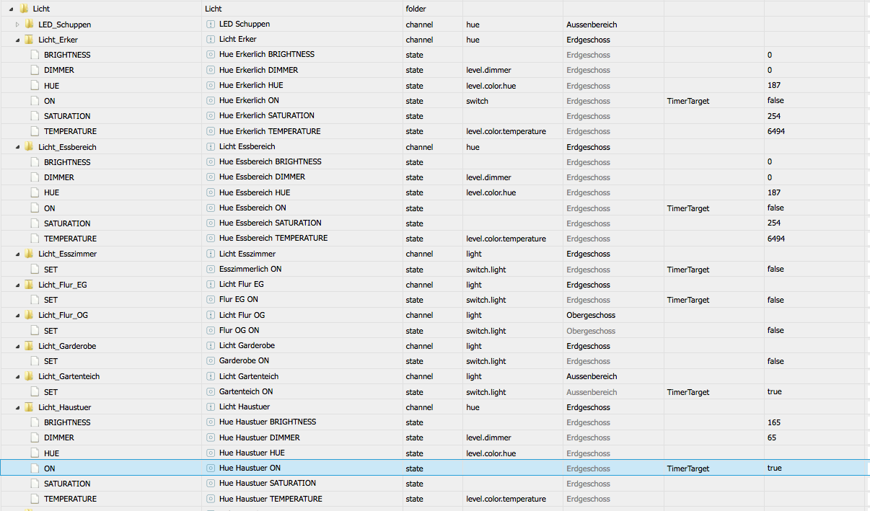Click Obergeschoss in Licht Flur OG row

coord(590,315)
